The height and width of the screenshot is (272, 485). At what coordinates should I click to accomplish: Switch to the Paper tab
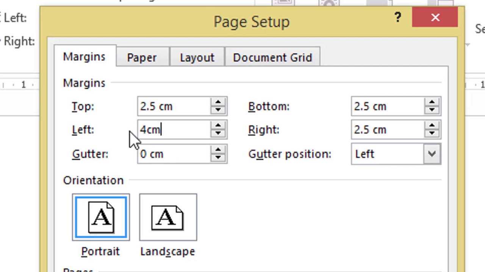142,57
